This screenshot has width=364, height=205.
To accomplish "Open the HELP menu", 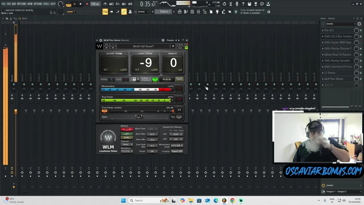I will (x=53, y=4).
